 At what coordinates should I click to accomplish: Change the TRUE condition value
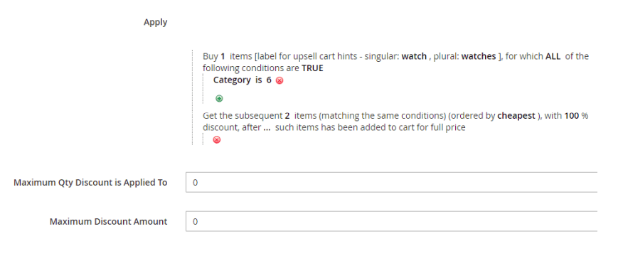312,68
